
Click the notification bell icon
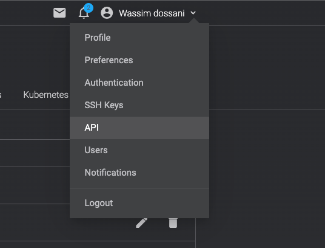pos(84,13)
